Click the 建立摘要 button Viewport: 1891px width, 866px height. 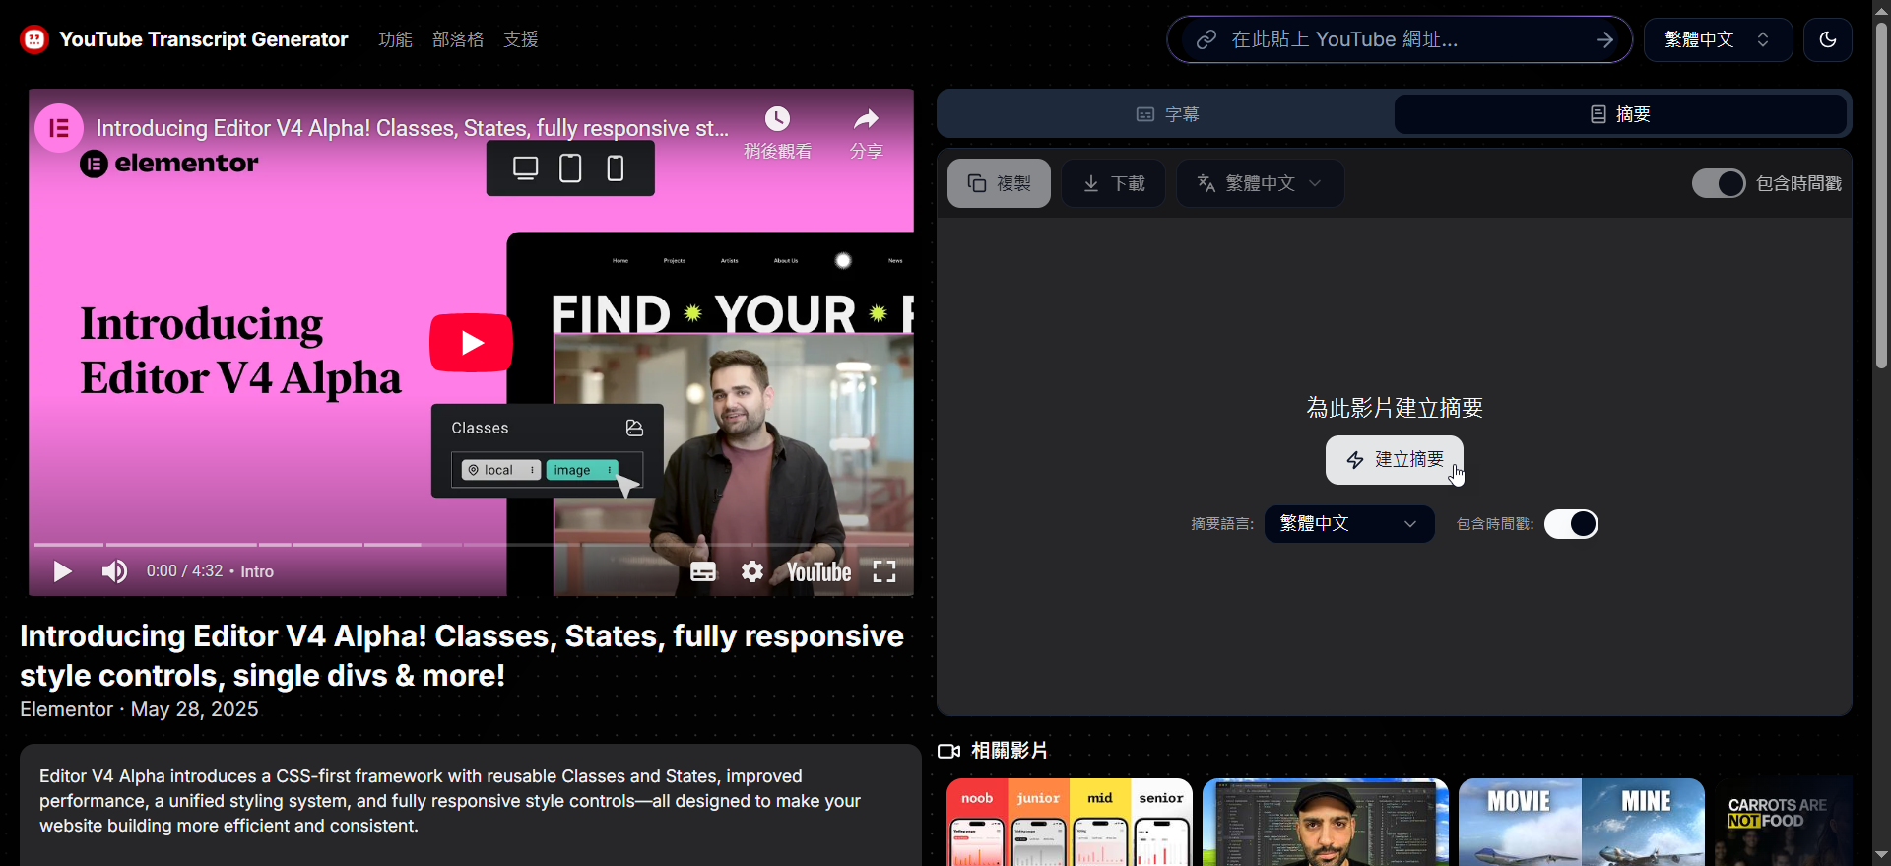(x=1395, y=460)
